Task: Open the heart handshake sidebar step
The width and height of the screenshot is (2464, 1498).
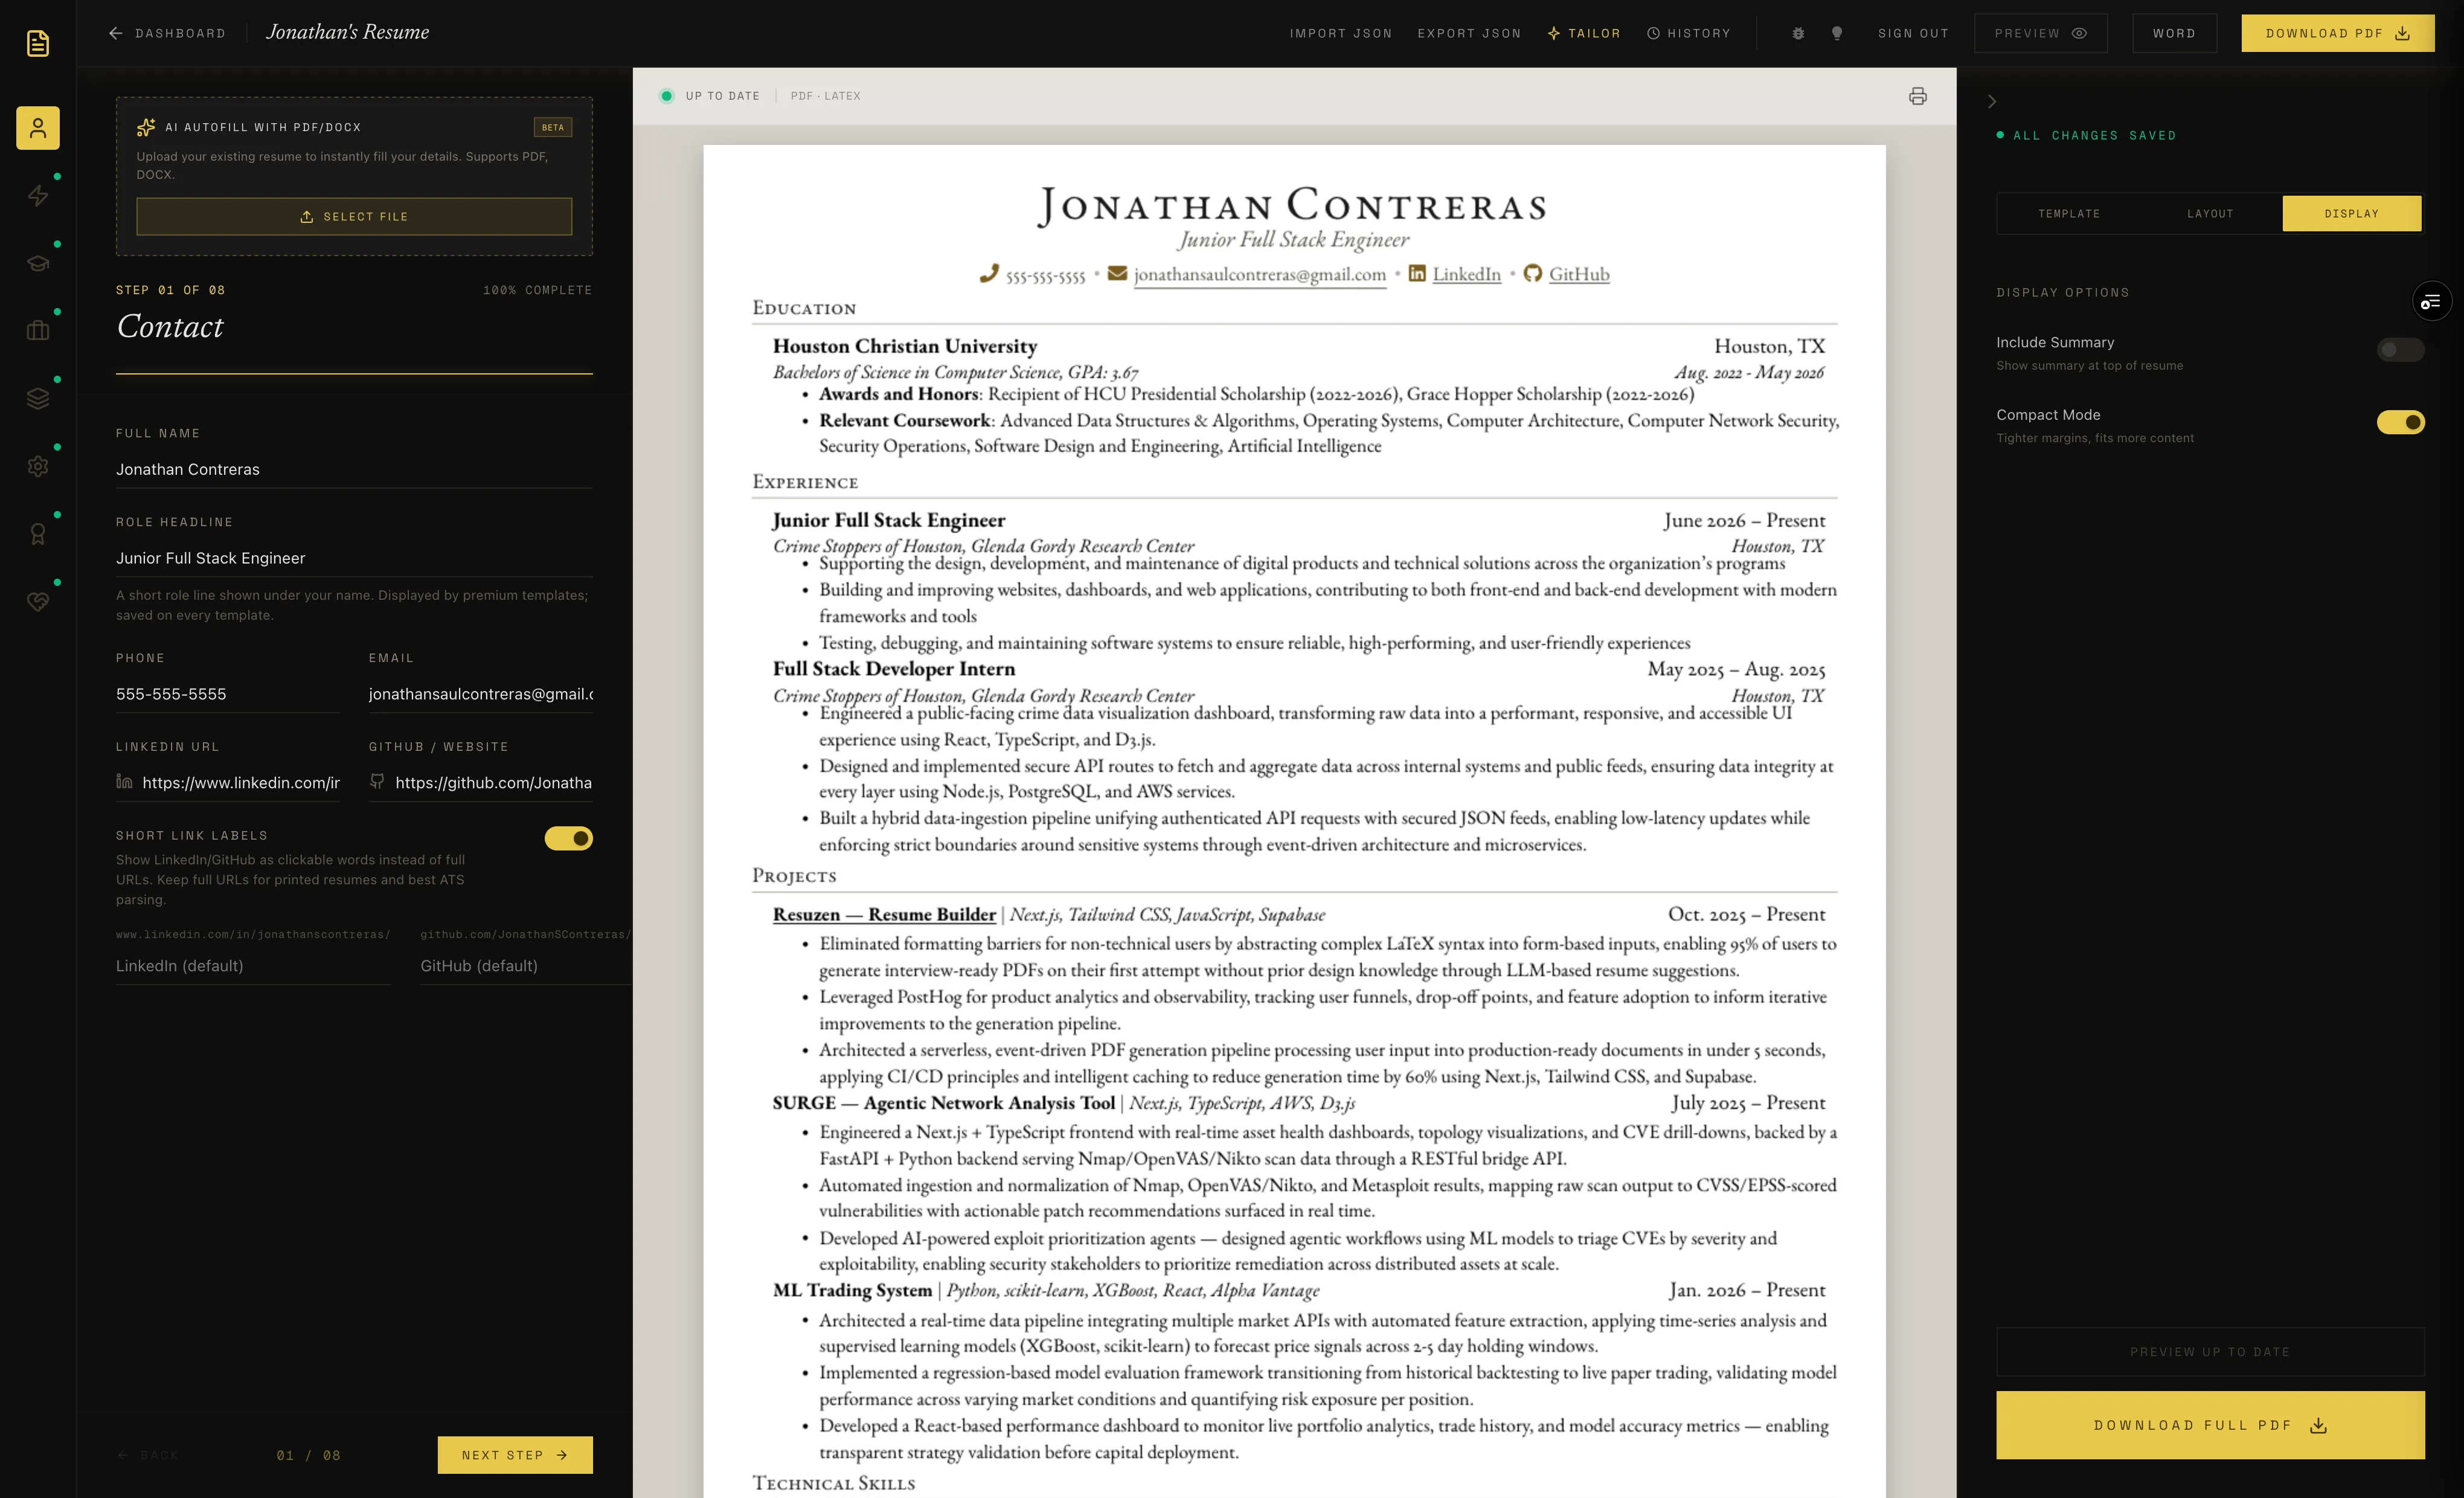Action: click(x=38, y=601)
